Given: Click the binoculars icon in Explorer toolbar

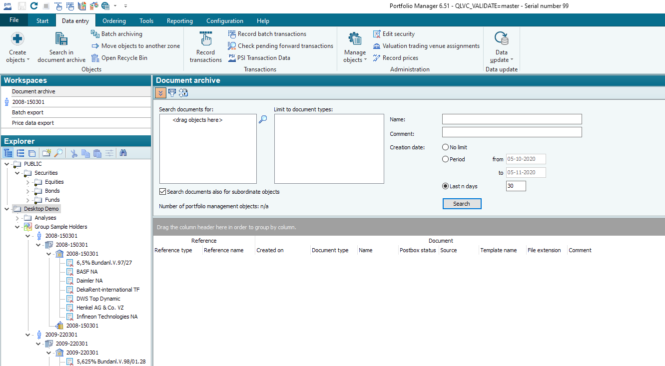Looking at the screenshot, I should click(x=123, y=153).
